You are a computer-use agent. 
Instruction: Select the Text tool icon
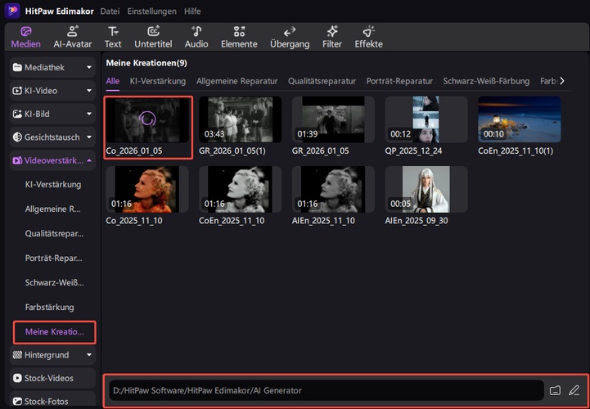pos(113,31)
